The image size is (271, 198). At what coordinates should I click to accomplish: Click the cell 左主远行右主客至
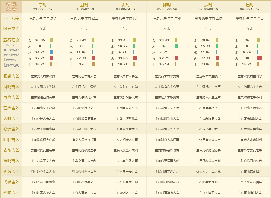(x=208, y=87)
